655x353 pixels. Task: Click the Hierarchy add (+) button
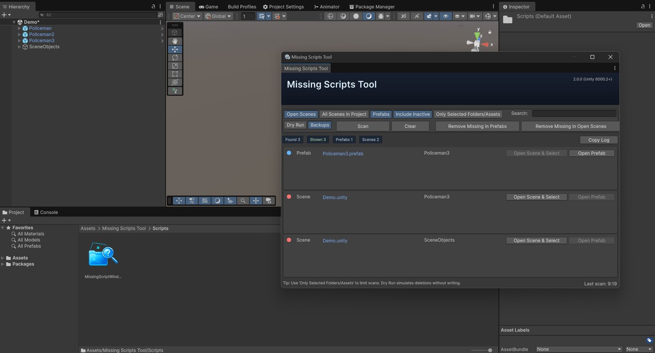(4, 15)
